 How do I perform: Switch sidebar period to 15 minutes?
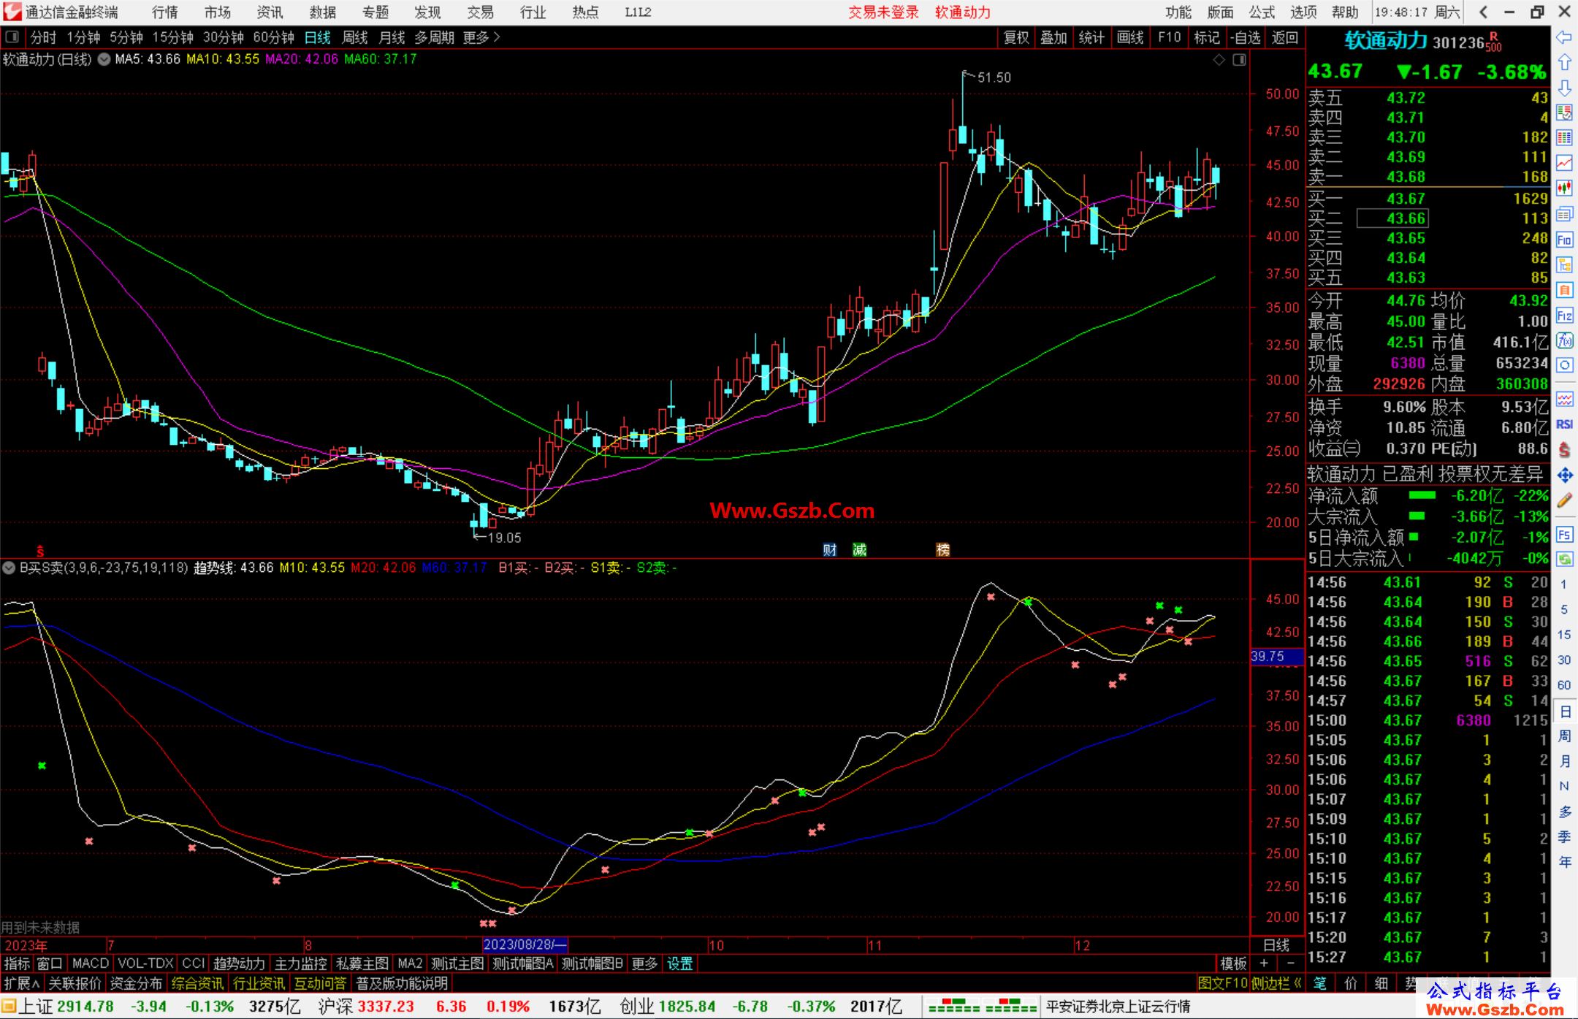1564,634
